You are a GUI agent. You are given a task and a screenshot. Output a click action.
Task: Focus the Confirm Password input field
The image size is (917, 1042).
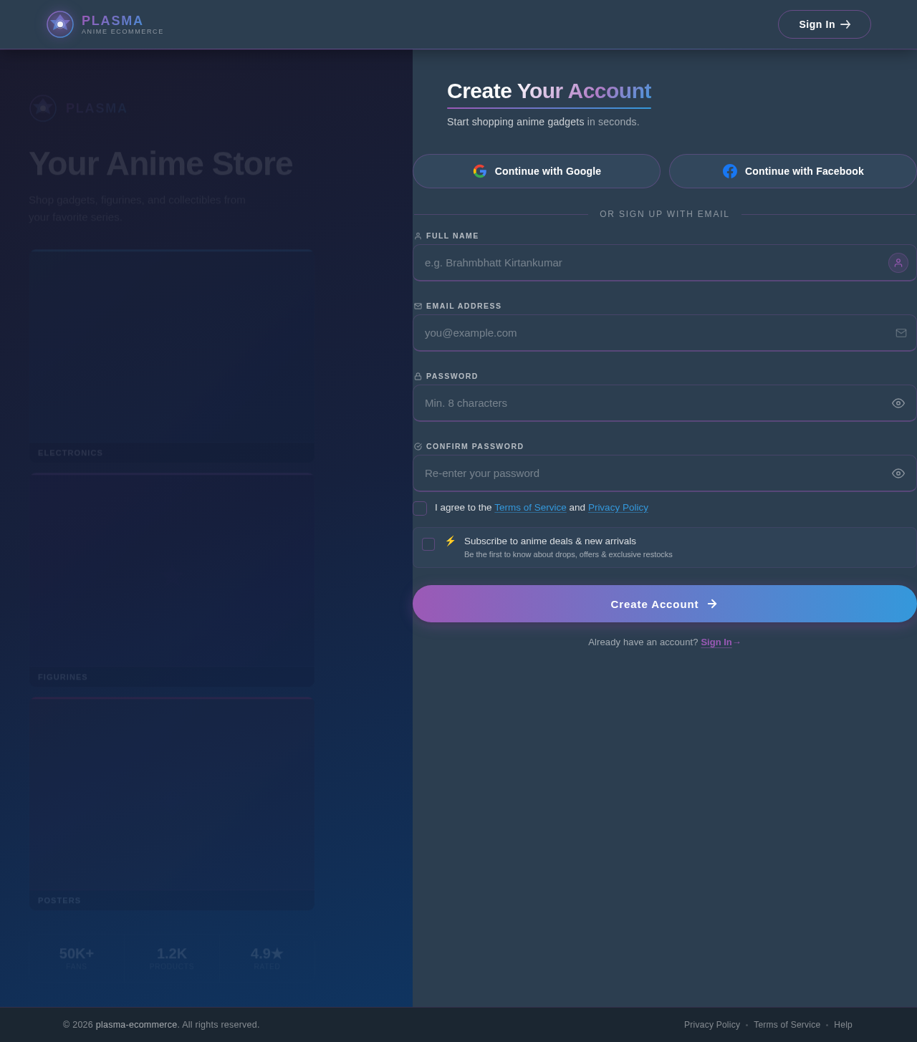(x=665, y=473)
